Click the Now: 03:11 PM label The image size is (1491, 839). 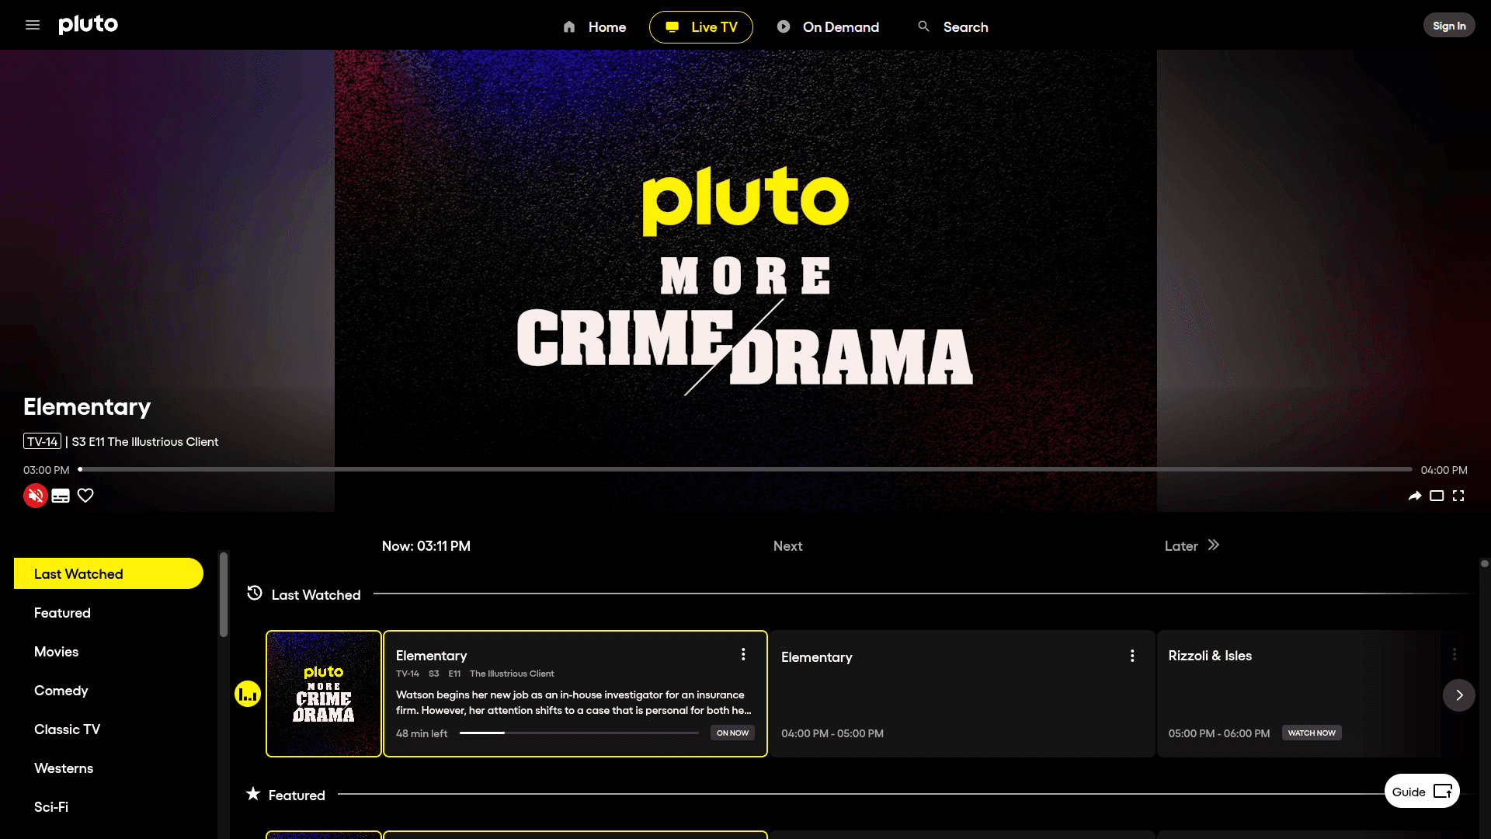pyautogui.click(x=426, y=546)
